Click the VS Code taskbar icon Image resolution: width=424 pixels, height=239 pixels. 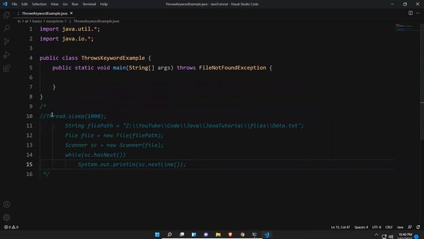pyautogui.click(x=267, y=234)
